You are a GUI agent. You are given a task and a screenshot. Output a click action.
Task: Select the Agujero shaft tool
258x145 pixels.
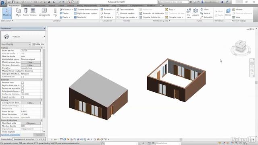(x=196, y=12)
